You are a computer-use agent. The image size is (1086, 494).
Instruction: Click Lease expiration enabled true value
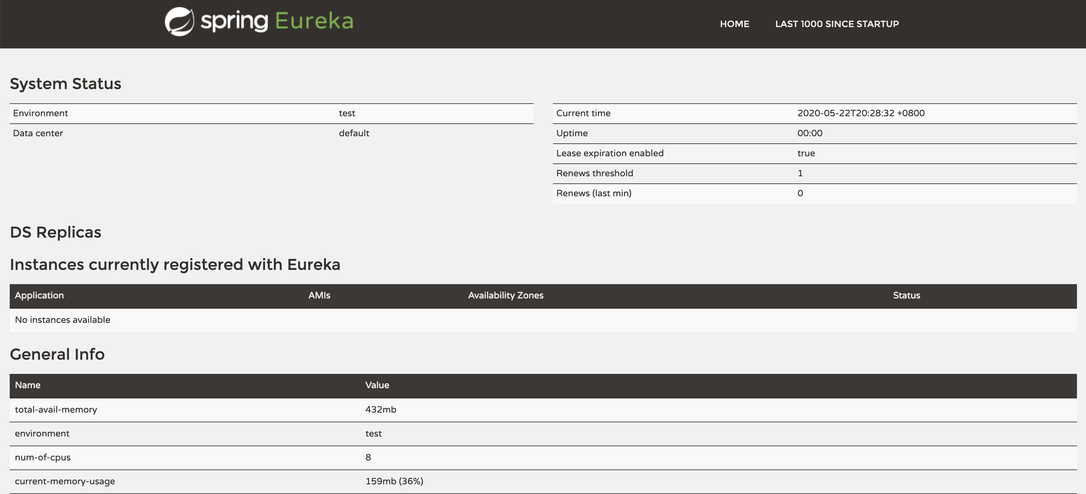(x=806, y=153)
